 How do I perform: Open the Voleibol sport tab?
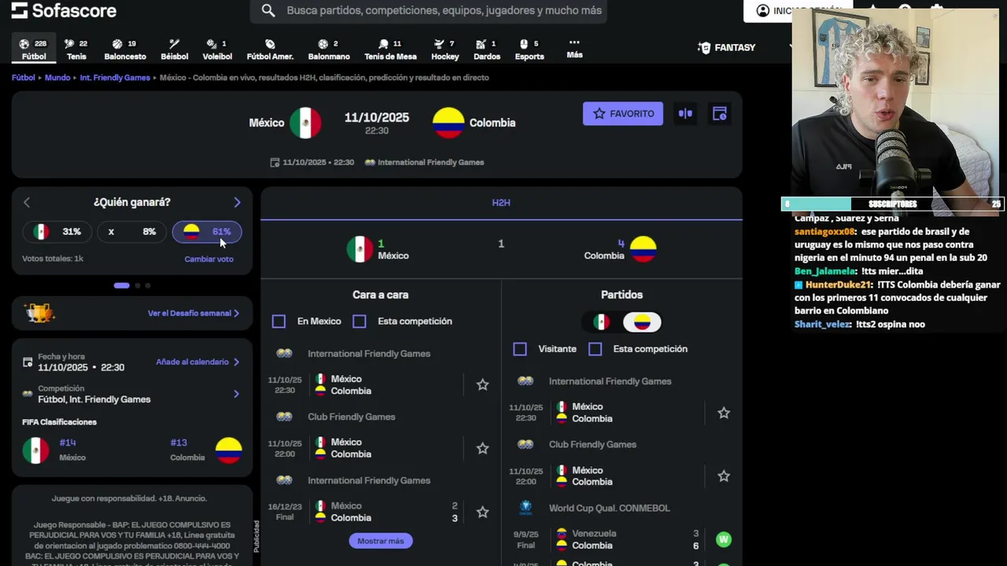(217, 50)
